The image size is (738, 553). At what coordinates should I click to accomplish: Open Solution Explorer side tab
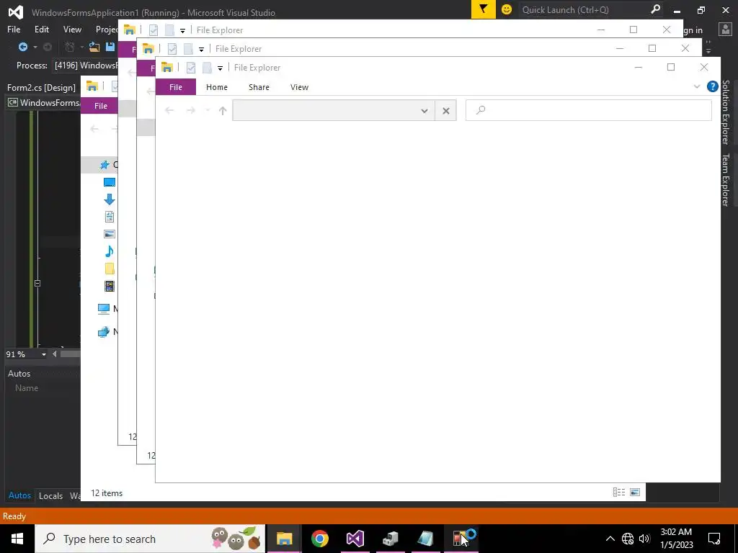point(725,112)
